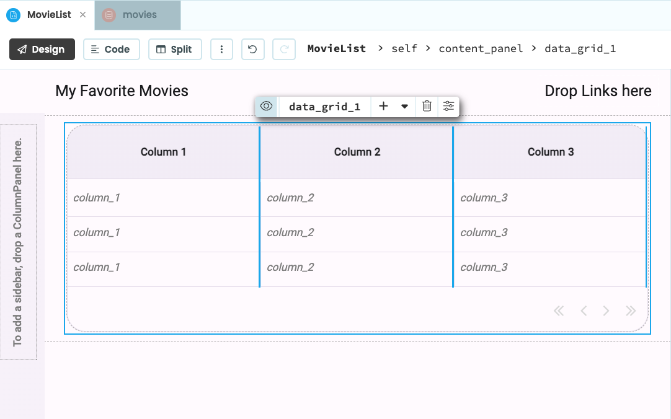Select the Design view button
Screen dimensions: 671x419
42,48
